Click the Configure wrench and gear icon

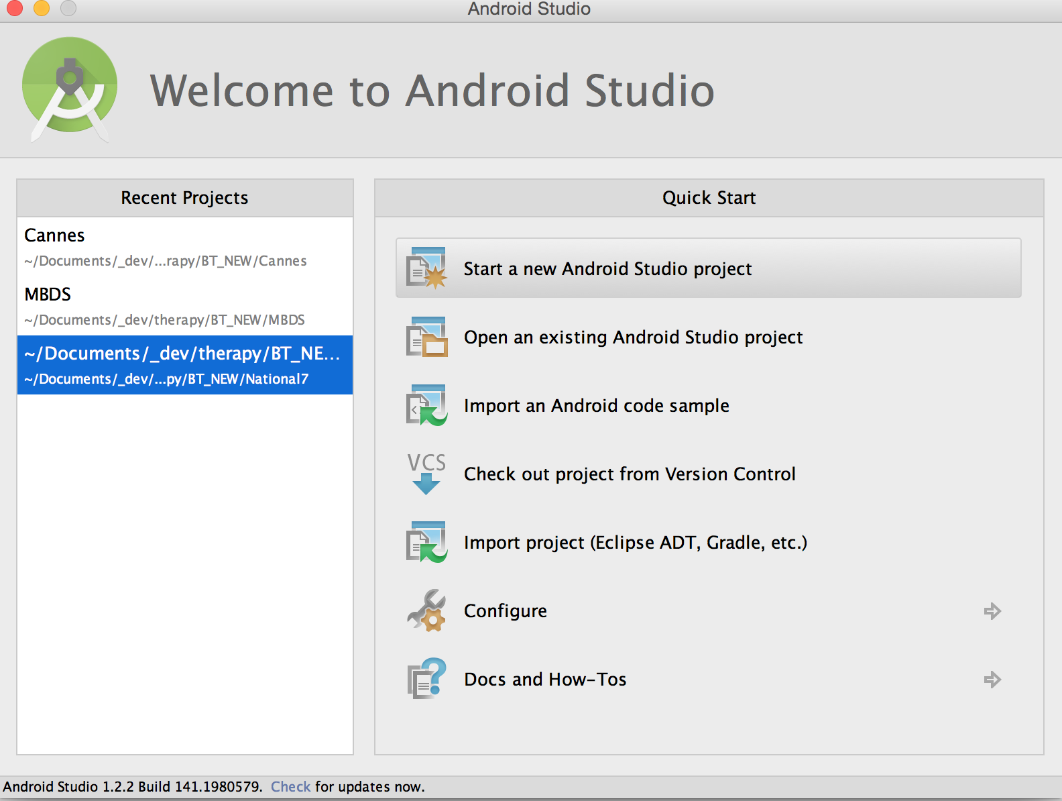[426, 610]
